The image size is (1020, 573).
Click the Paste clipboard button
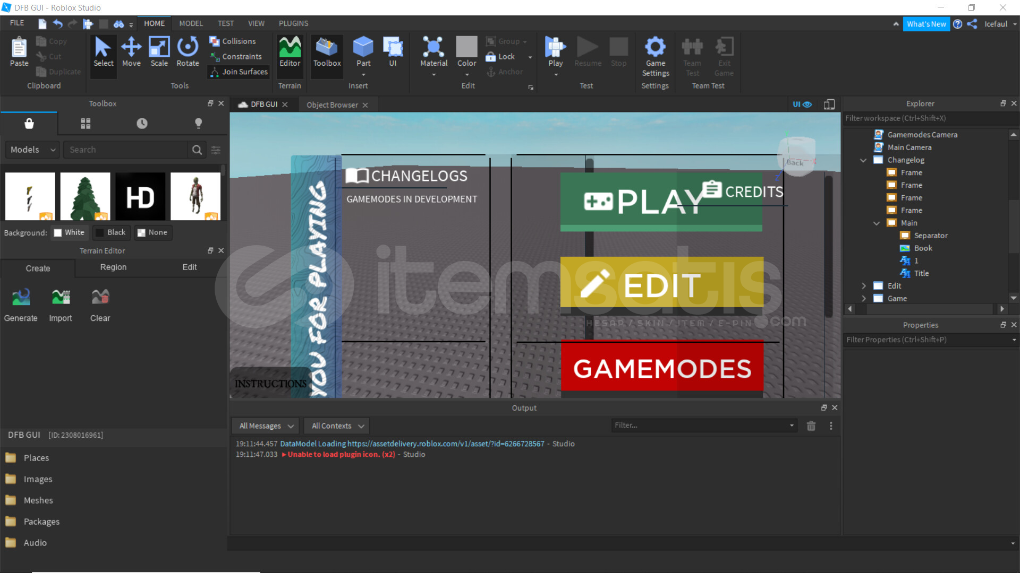click(19, 52)
